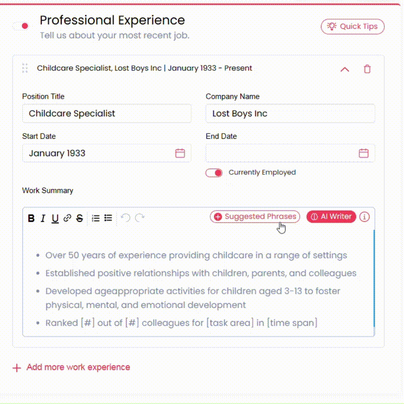Open the End Date calendar picker
The height and width of the screenshot is (404, 404).
click(363, 153)
